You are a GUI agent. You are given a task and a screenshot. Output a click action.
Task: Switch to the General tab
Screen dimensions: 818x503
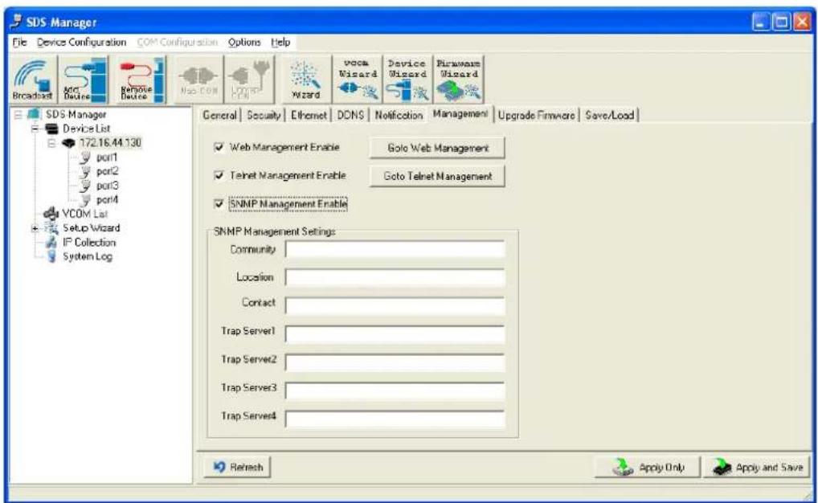coord(219,116)
